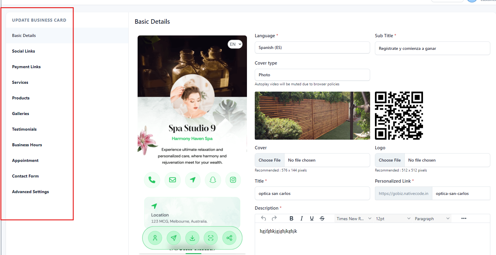Toggle underline formatting in editor toolbar
The image size is (496, 255).
[x=312, y=218]
